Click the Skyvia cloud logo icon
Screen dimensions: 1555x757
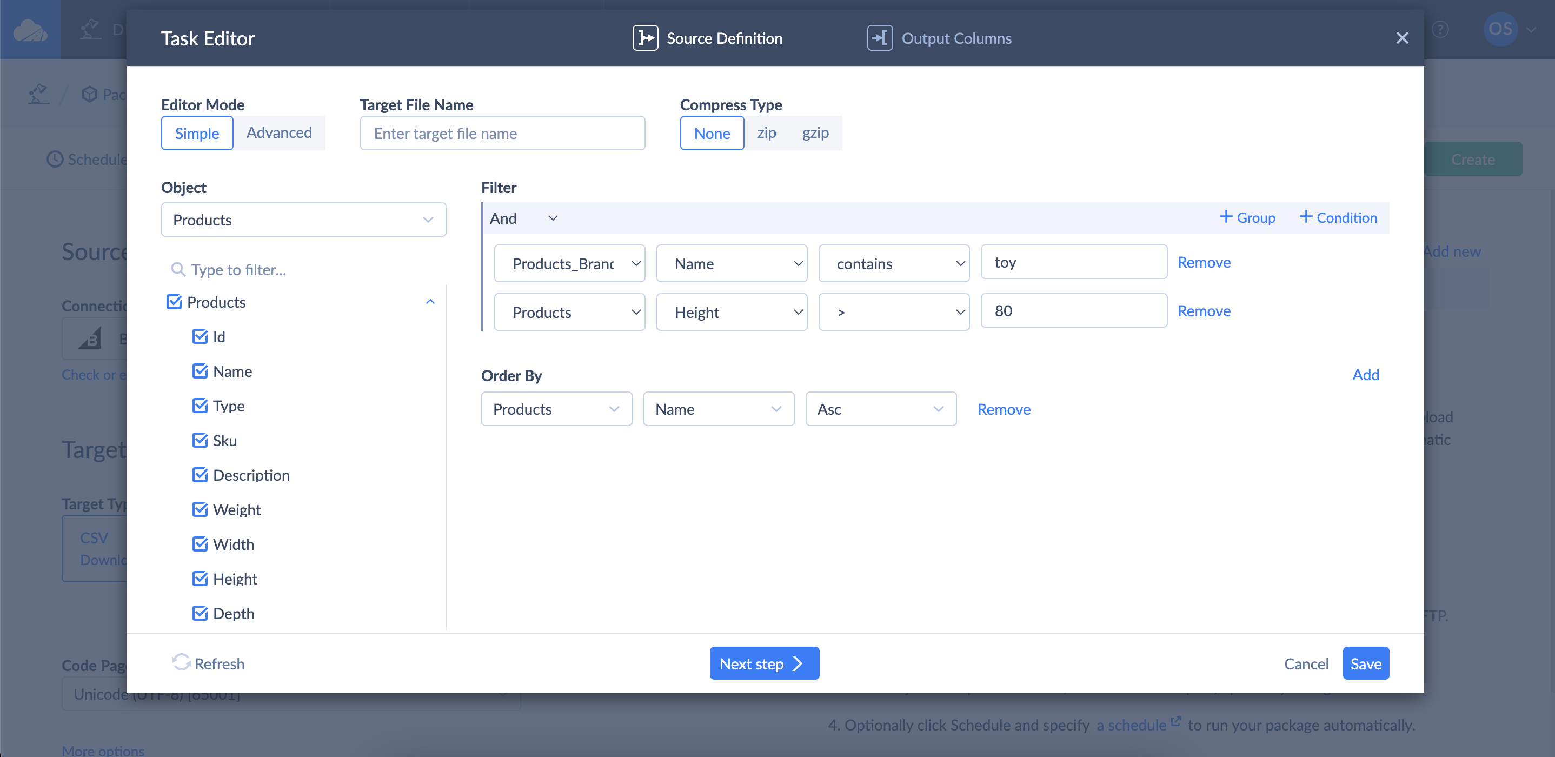(x=30, y=30)
